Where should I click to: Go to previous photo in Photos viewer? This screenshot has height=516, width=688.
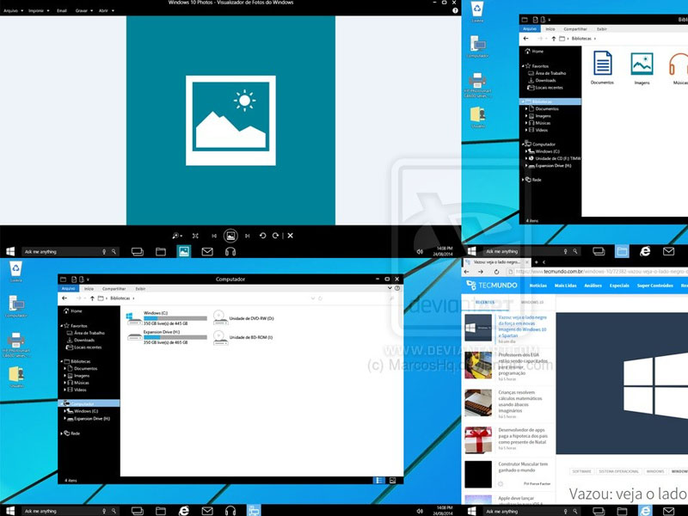click(214, 236)
